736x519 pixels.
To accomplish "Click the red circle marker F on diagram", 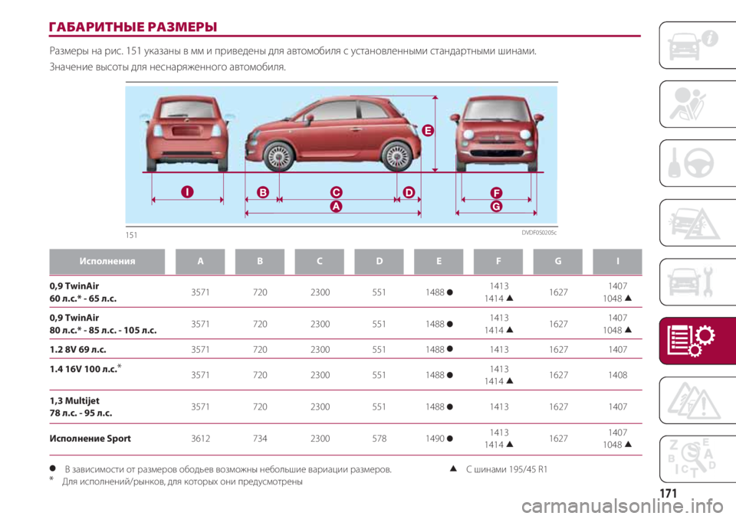I will coord(496,193).
